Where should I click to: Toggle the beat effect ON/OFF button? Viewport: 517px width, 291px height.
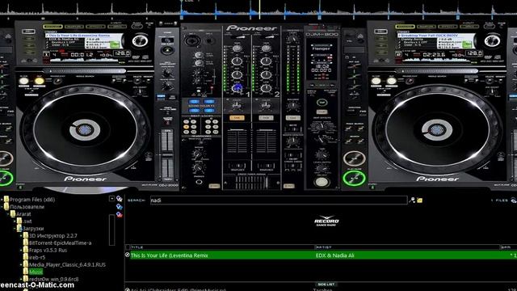click(322, 181)
